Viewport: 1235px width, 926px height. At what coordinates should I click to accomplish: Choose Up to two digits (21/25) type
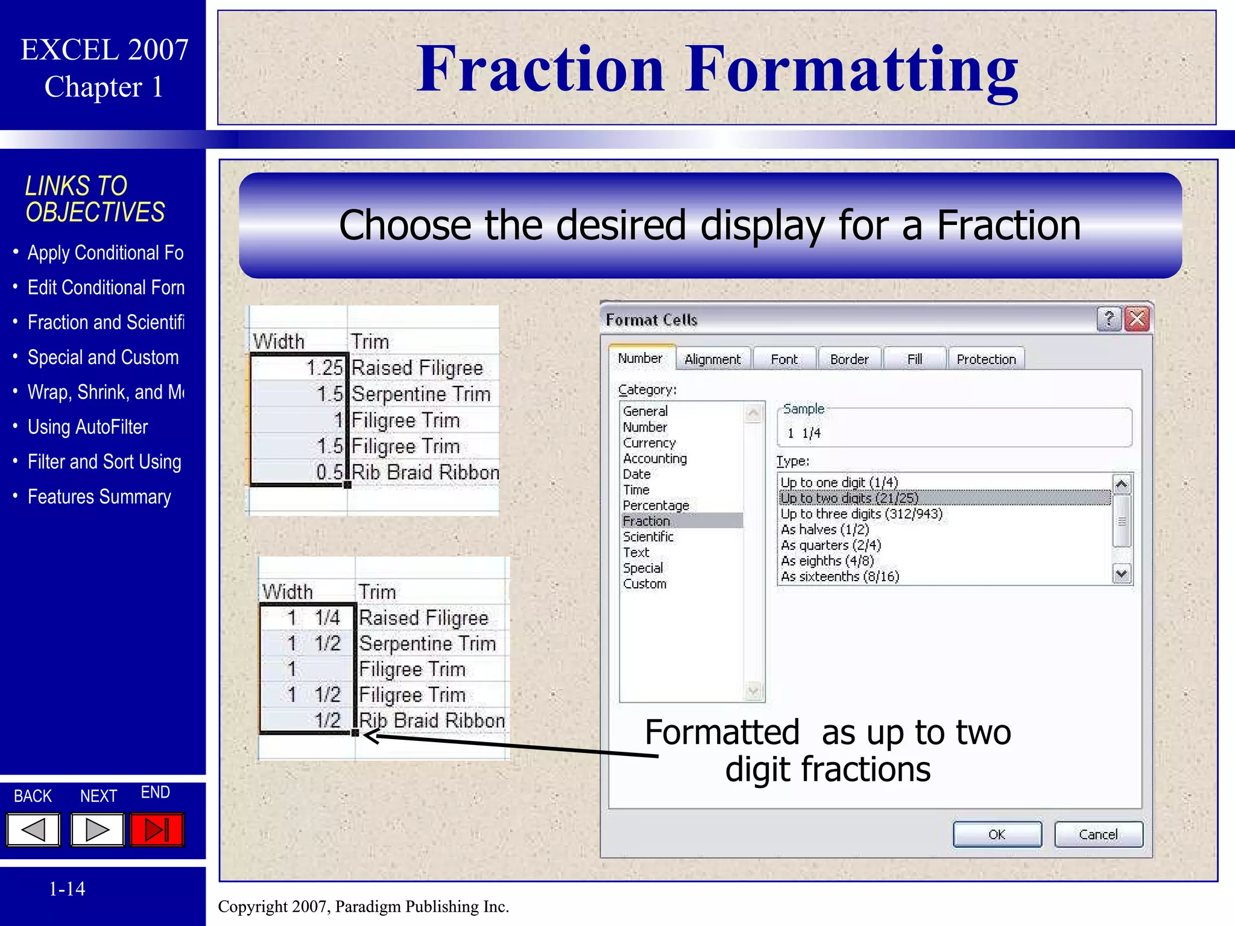945,498
